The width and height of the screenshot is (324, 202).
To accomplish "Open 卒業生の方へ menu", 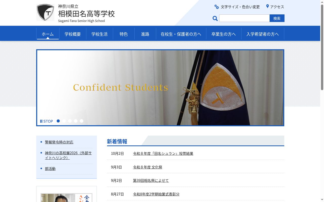I will [224, 34].
